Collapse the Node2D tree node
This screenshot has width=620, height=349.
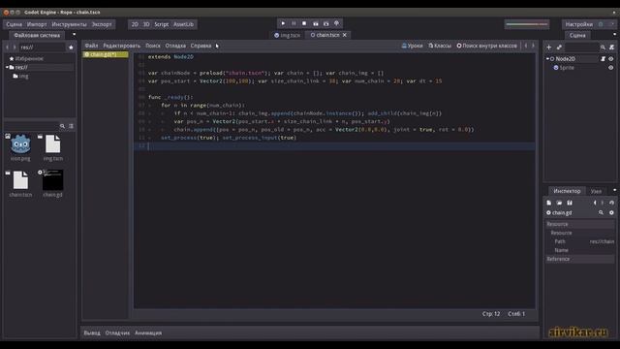click(548, 58)
